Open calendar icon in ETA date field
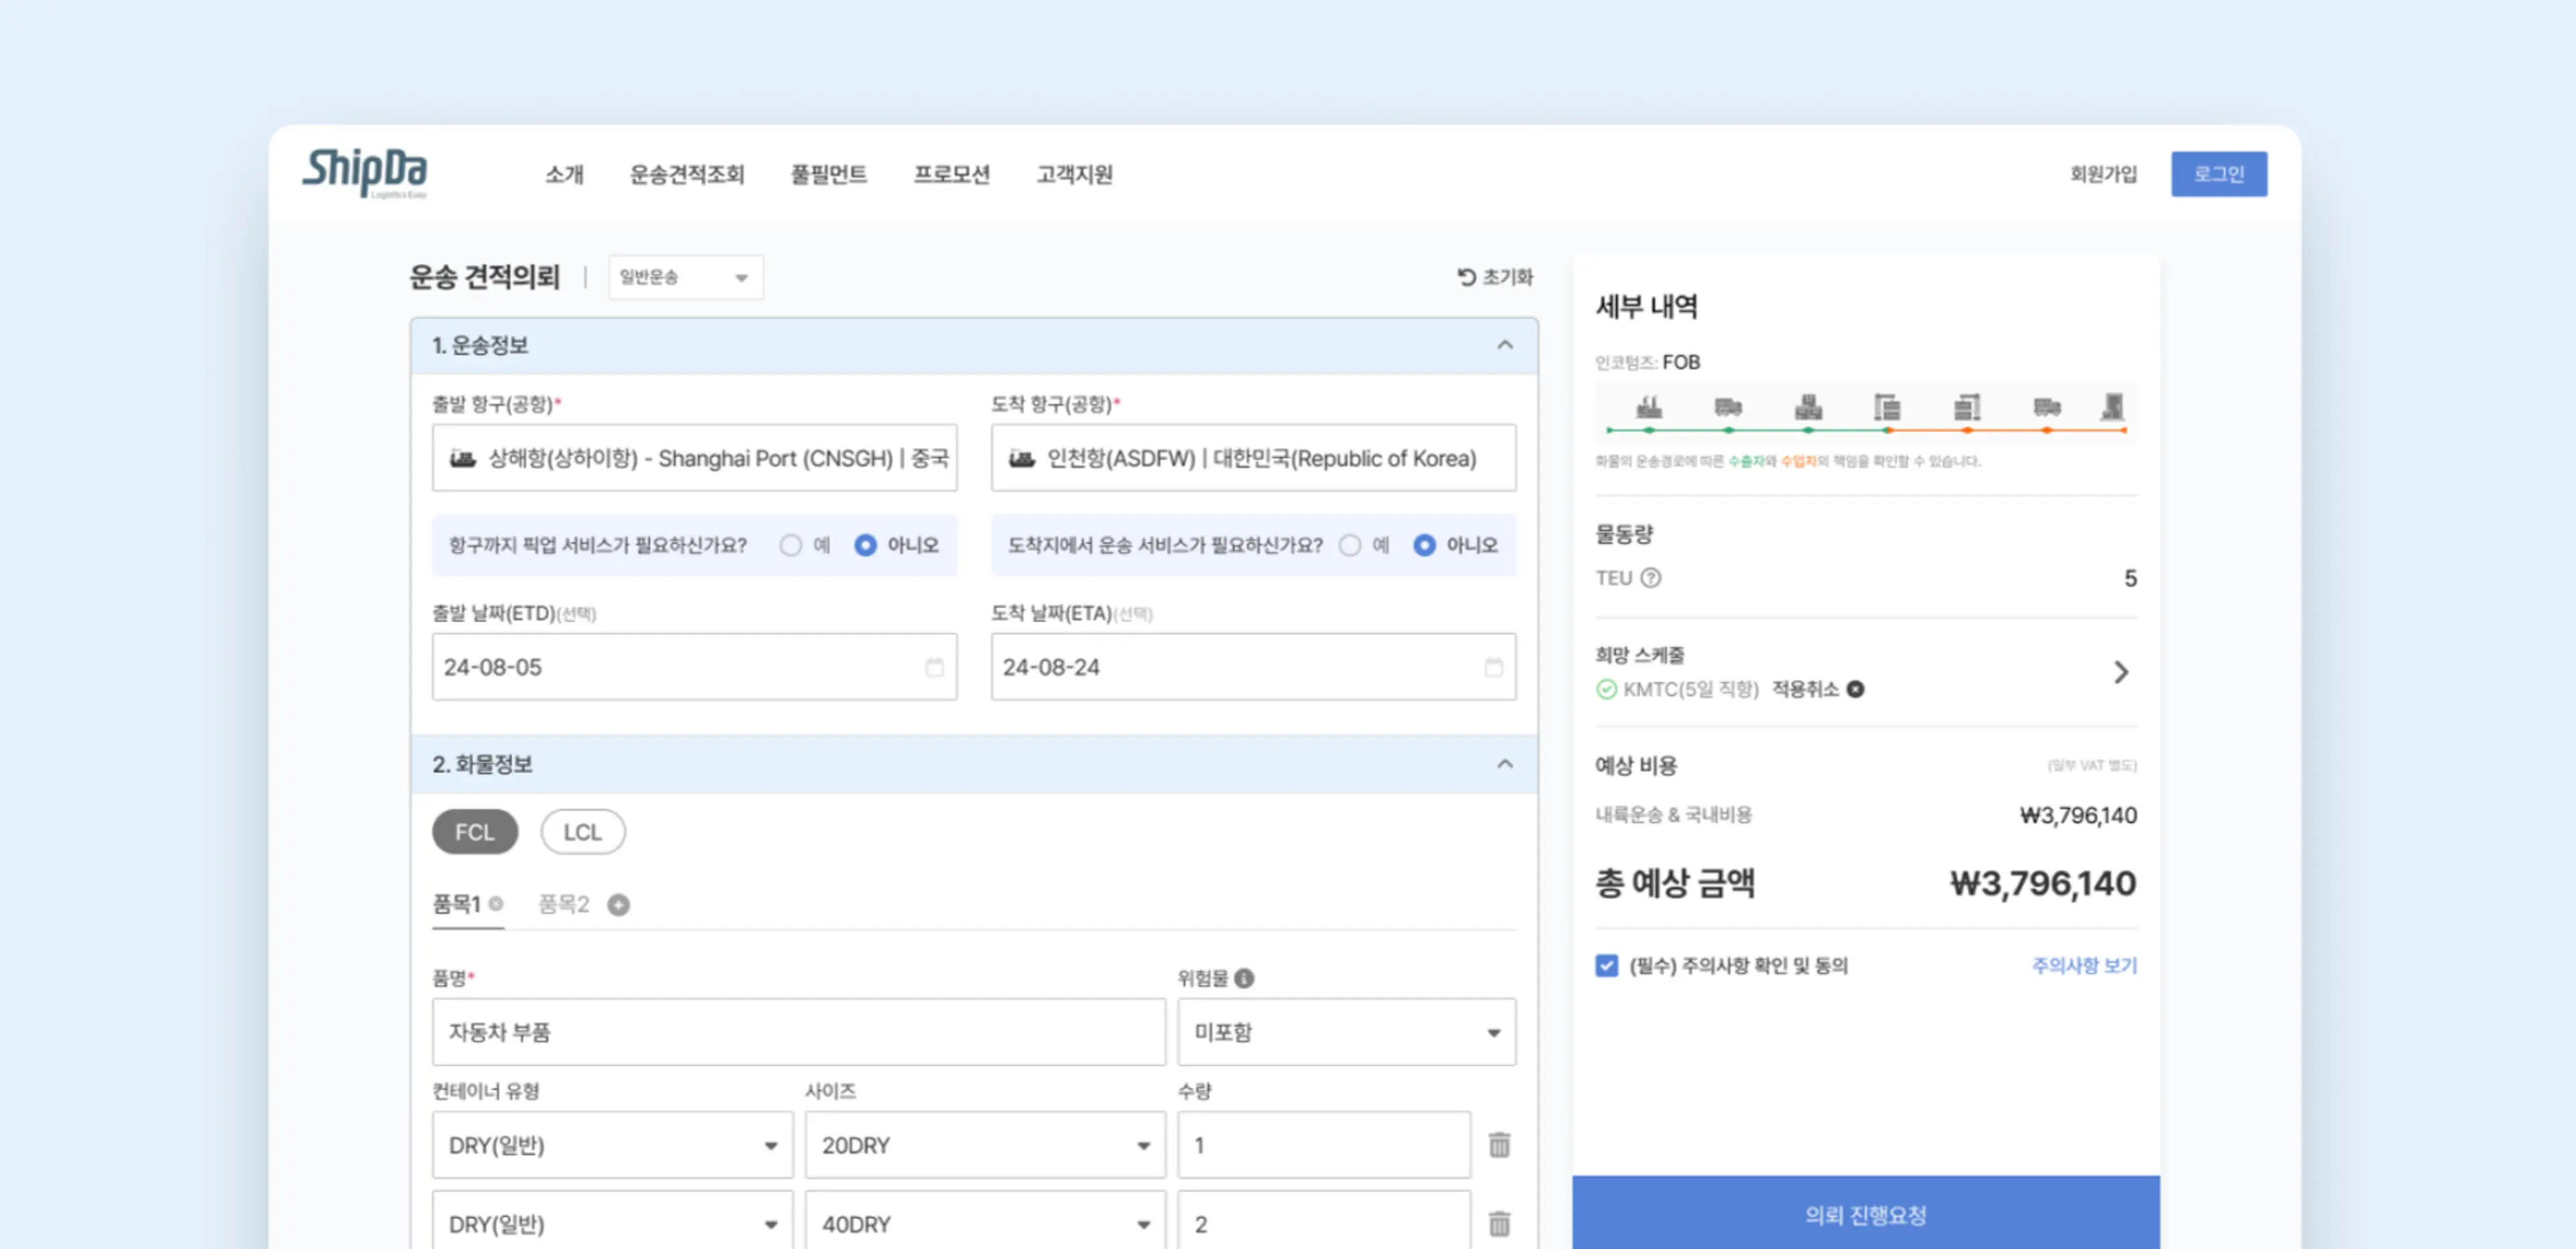 (1493, 666)
